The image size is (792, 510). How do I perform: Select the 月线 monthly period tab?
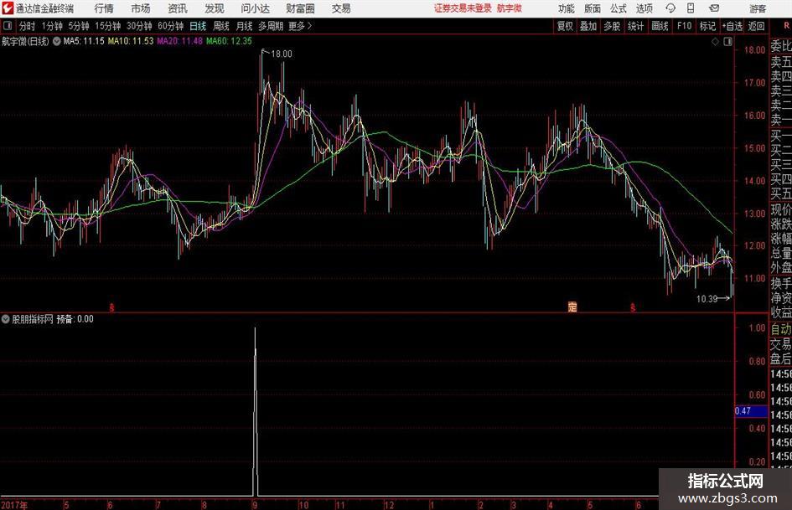point(244,26)
